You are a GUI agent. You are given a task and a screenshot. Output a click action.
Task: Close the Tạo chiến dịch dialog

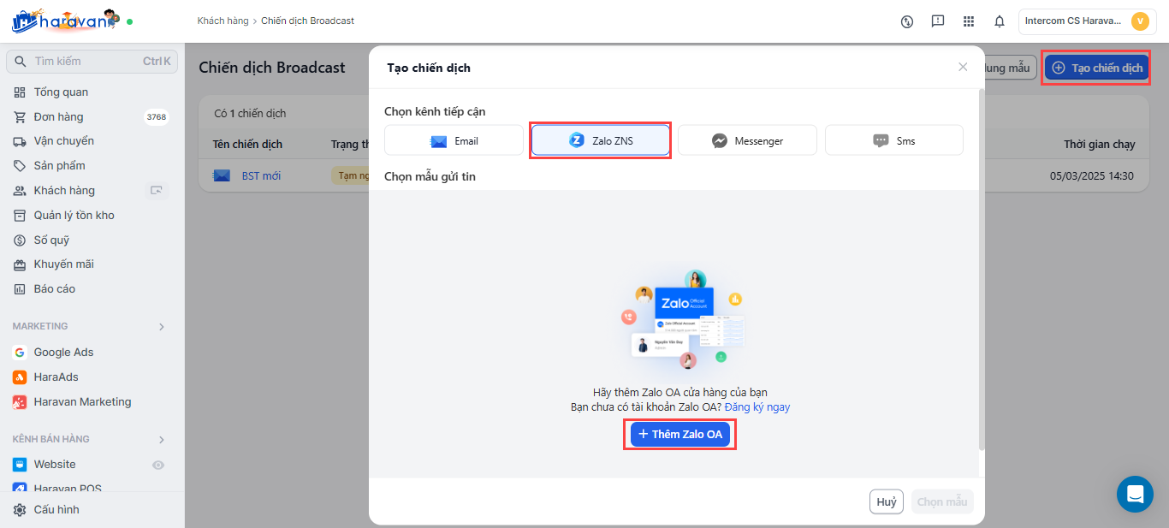[963, 67]
